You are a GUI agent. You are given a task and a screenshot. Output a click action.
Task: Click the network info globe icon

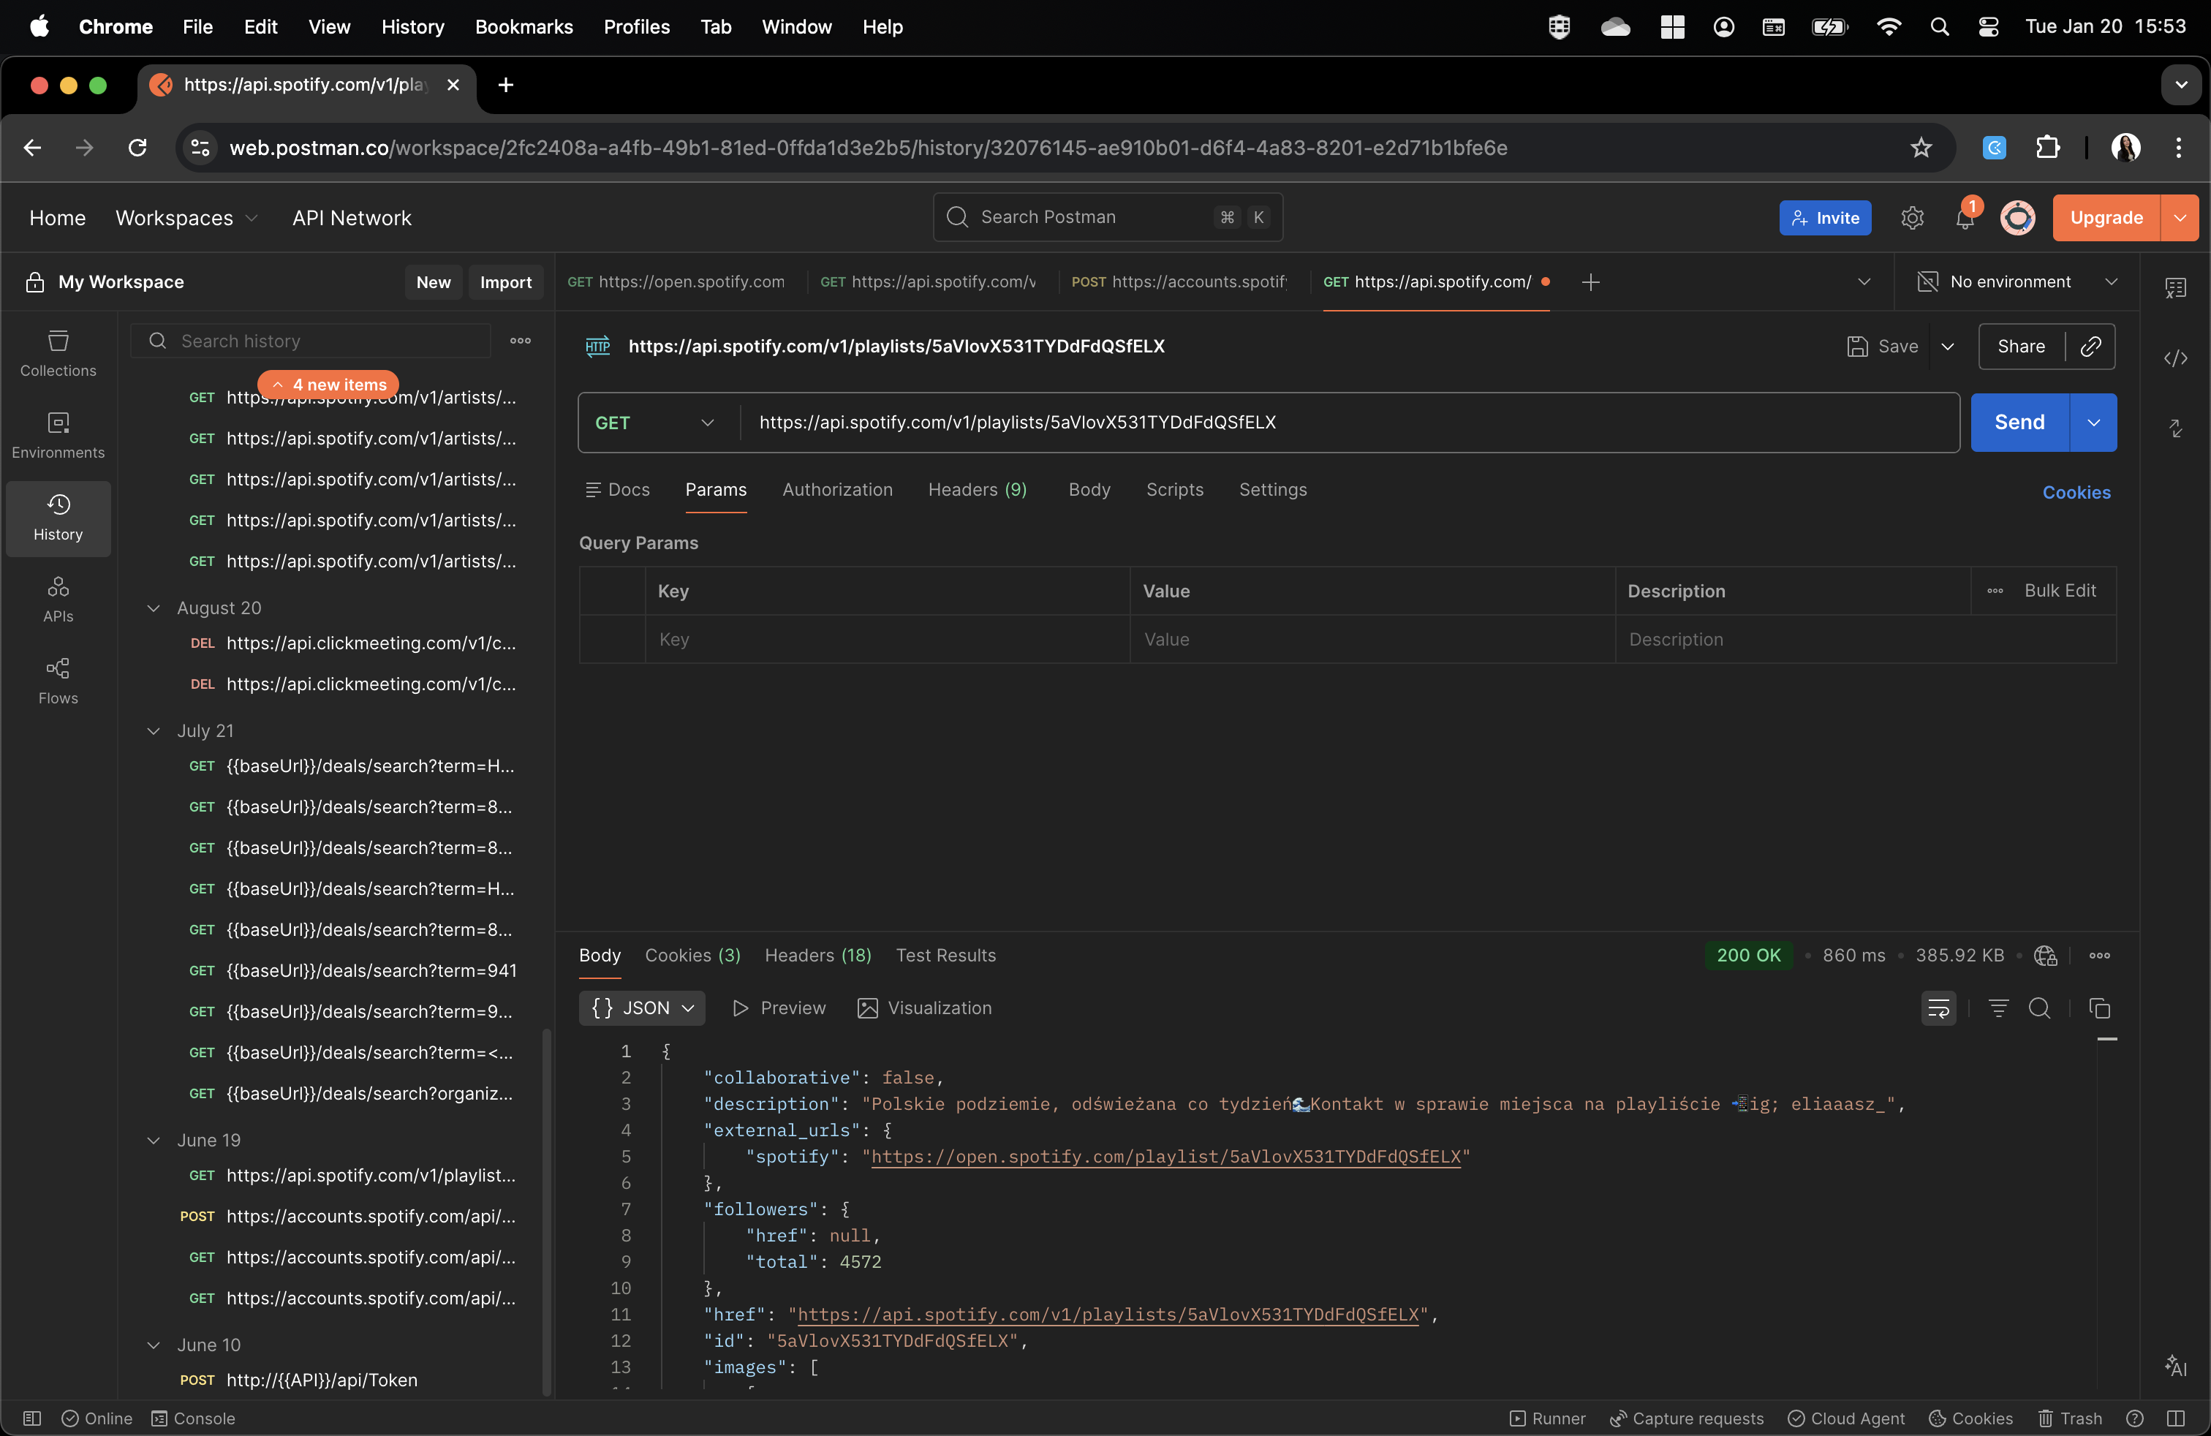click(2045, 955)
